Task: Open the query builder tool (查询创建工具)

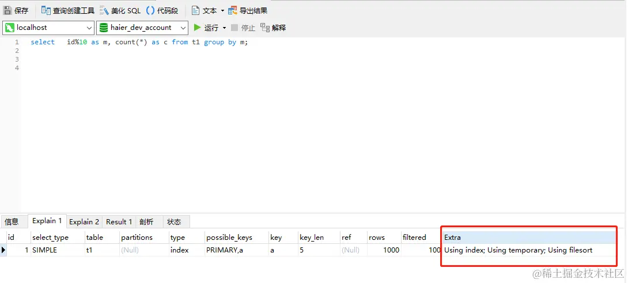Action: (x=67, y=11)
